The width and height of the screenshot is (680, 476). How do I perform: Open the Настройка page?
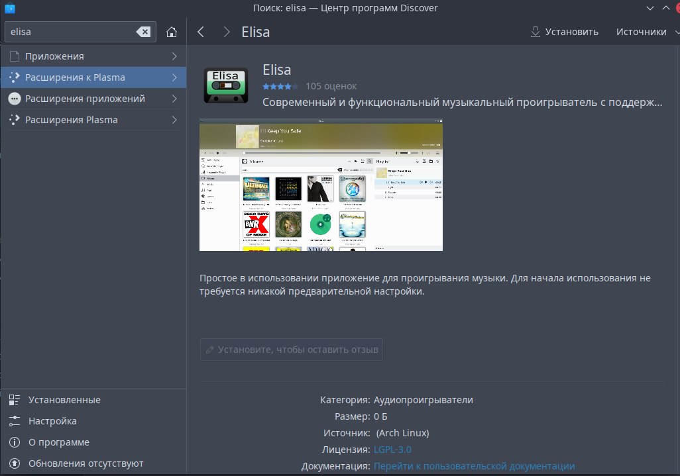[93, 421]
